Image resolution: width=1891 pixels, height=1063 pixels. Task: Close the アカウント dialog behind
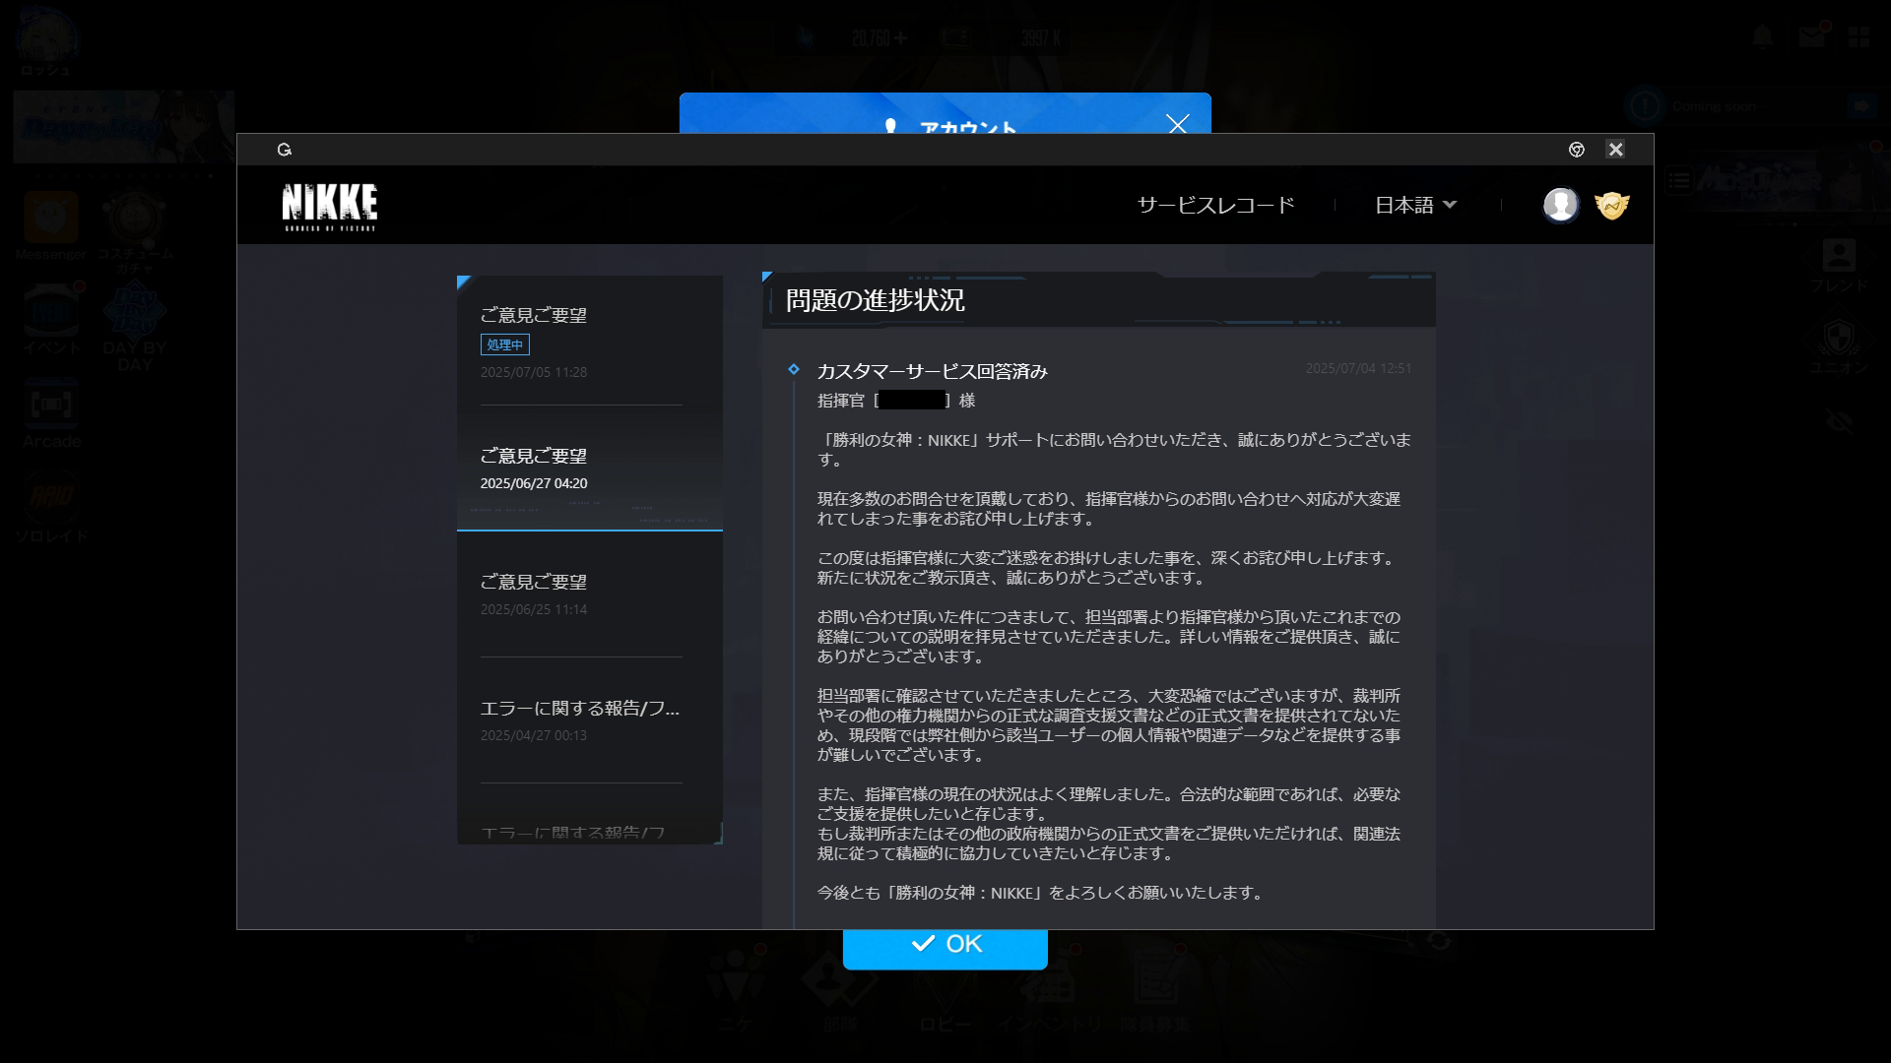tap(1177, 124)
